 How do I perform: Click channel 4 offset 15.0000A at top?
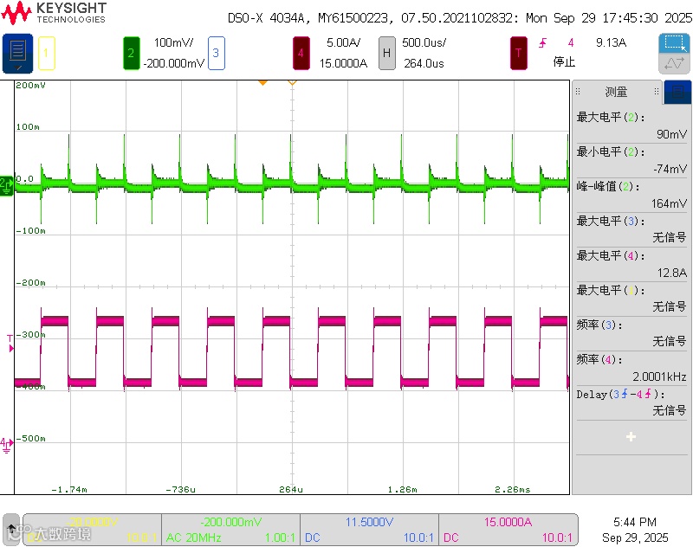coord(343,63)
